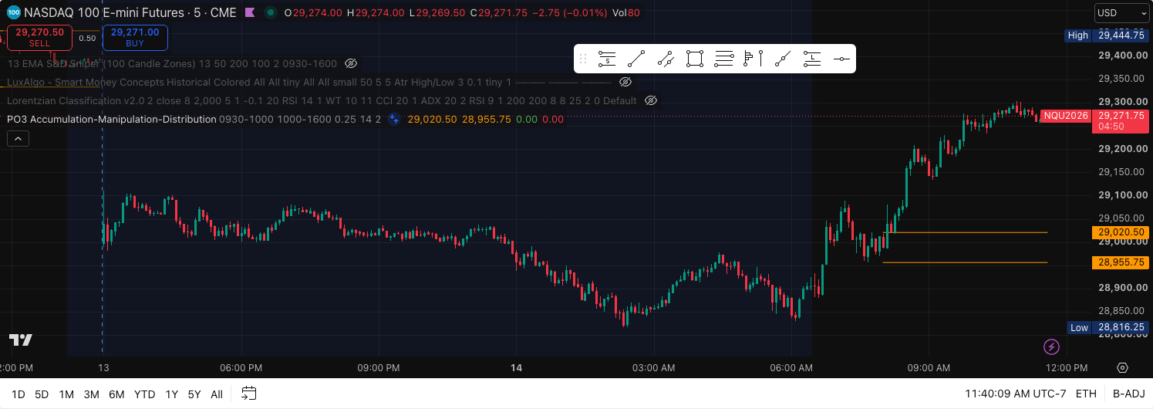Viewport: 1153px width, 409px height.
Task: Collapse the indicator legend with chevron
Action: [x=18, y=138]
